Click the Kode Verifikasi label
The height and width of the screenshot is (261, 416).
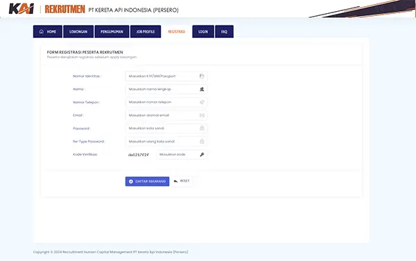[85, 154]
